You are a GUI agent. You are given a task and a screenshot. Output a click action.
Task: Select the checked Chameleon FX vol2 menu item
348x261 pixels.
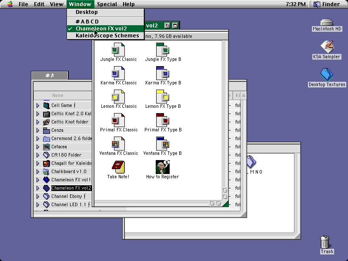(106, 29)
